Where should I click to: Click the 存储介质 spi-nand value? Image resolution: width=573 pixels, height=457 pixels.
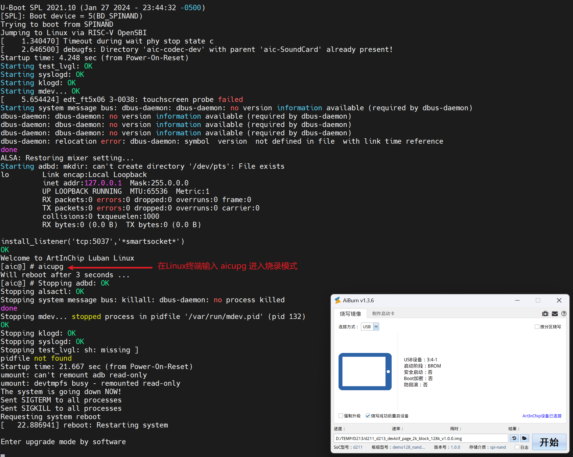[x=498, y=447]
